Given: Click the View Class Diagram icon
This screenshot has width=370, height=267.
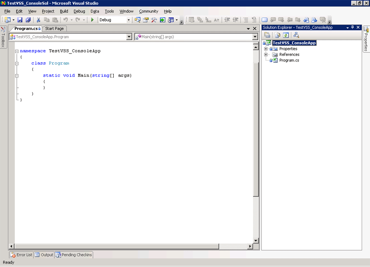Looking at the screenshot, I should click(296, 36).
